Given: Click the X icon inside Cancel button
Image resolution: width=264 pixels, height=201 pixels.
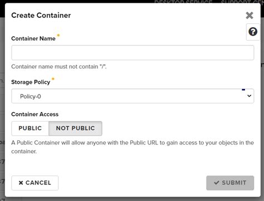Looking at the screenshot, I should click(21, 183).
